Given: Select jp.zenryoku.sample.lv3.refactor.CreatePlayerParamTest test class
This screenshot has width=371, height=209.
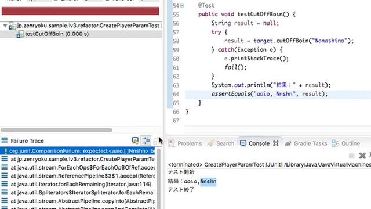Looking at the screenshot, I should (x=88, y=26).
